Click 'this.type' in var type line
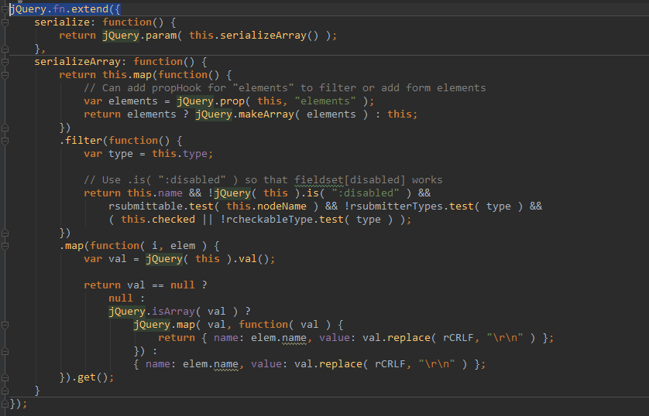The height and width of the screenshot is (416, 649). click(x=179, y=154)
